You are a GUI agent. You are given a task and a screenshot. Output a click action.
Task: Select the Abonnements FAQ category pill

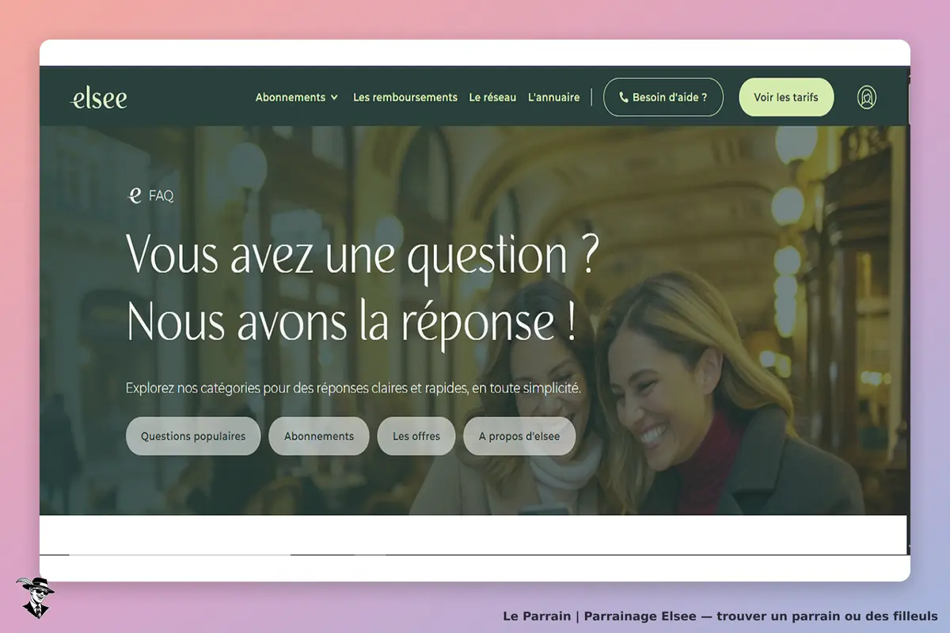(x=319, y=436)
